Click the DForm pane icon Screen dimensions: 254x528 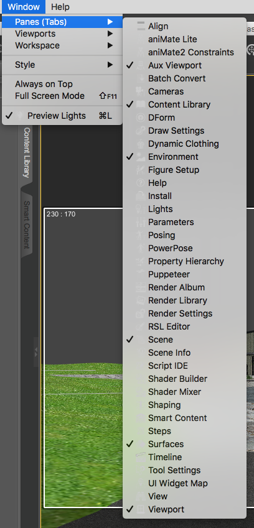click(141, 118)
